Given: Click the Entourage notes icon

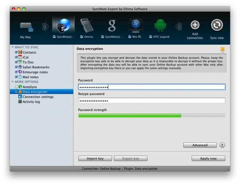Looking at the screenshot, I should click(20, 72).
